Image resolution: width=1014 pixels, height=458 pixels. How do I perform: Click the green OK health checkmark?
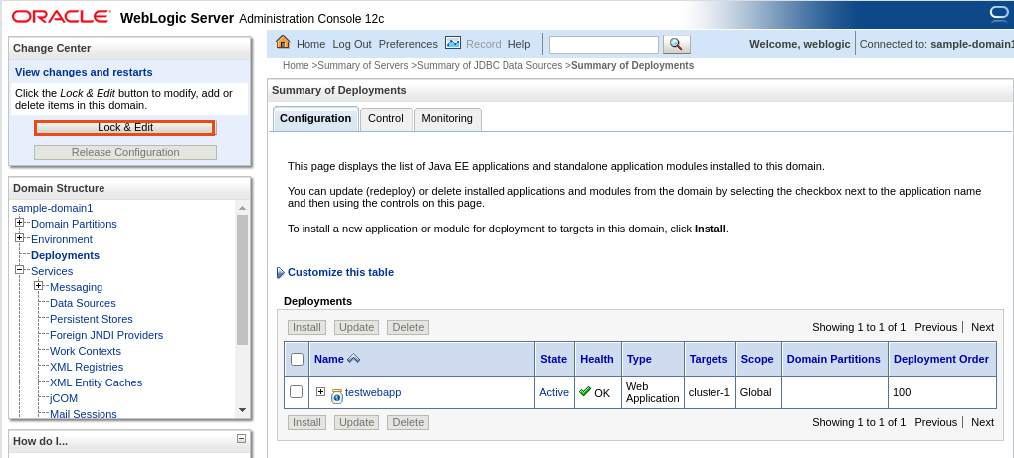pyautogui.click(x=585, y=391)
